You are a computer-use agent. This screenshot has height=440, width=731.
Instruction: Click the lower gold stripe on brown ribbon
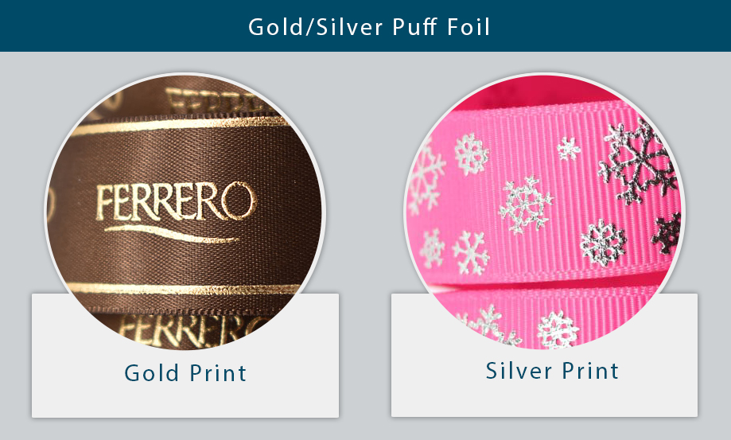point(185,289)
